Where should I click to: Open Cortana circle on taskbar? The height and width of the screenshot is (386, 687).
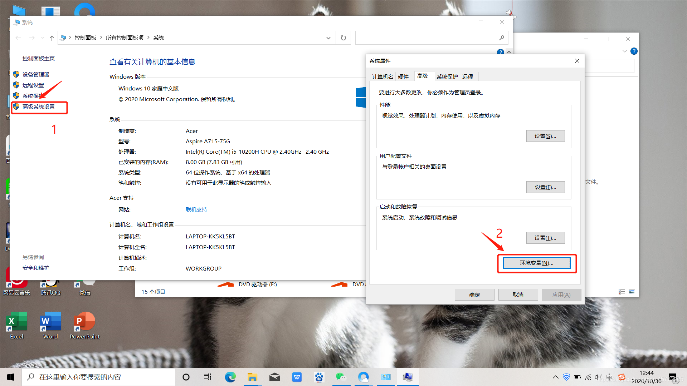[186, 377]
